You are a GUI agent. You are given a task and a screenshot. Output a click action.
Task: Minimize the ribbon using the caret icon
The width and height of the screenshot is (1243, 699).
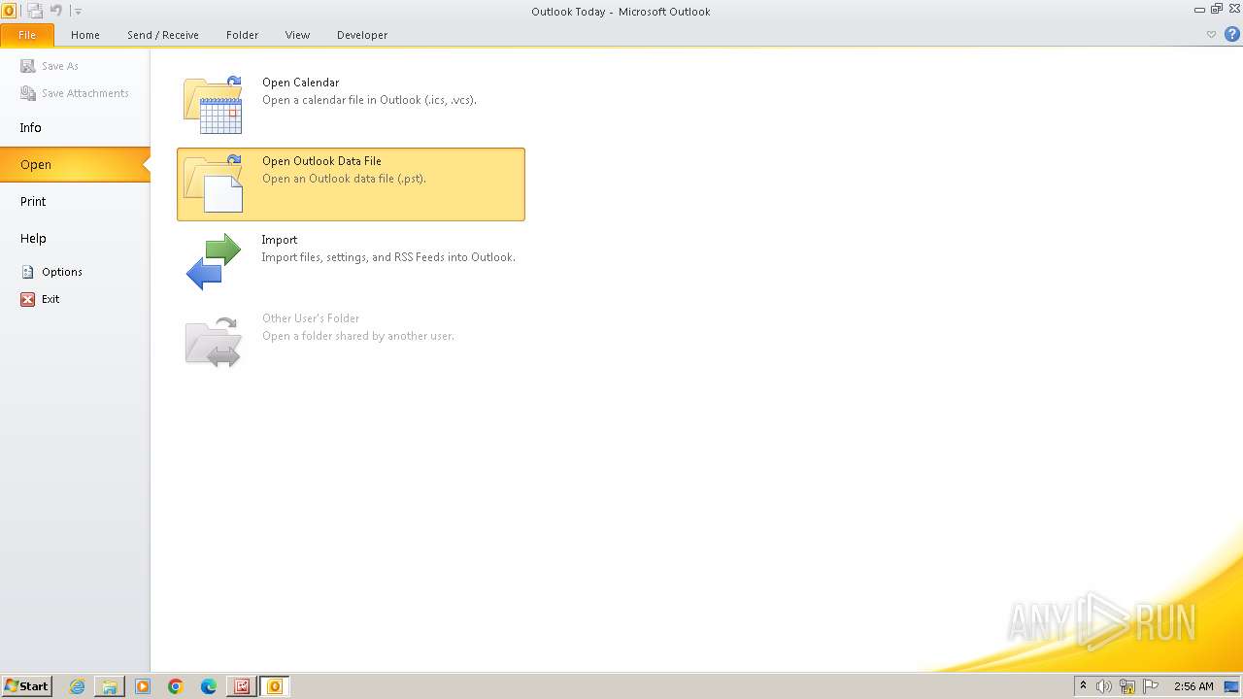(1211, 35)
